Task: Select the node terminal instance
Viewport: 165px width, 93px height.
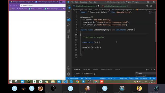Action: pos(145,73)
